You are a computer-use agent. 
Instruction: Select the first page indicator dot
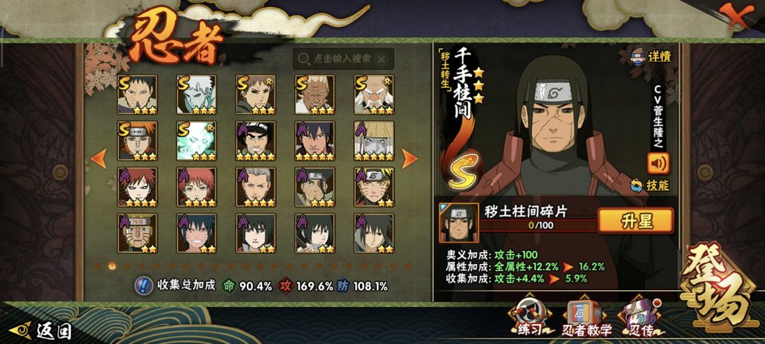96,266
